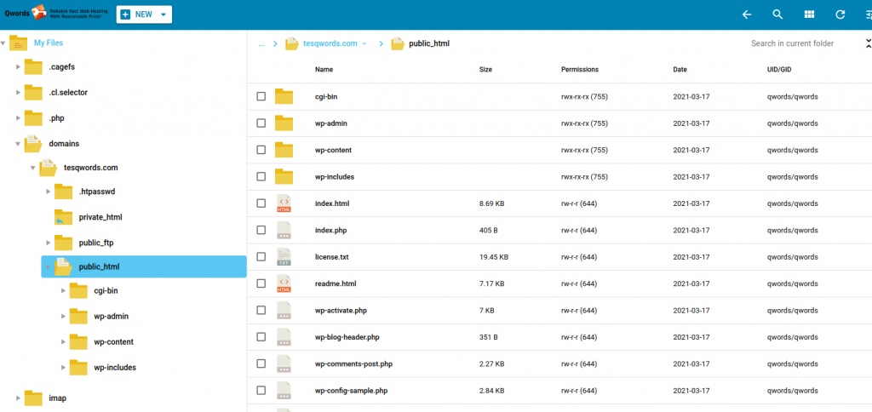This screenshot has height=412, width=872.
Task: Check the wp-blog-header.php row checkbox
Action: [x=261, y=336]
